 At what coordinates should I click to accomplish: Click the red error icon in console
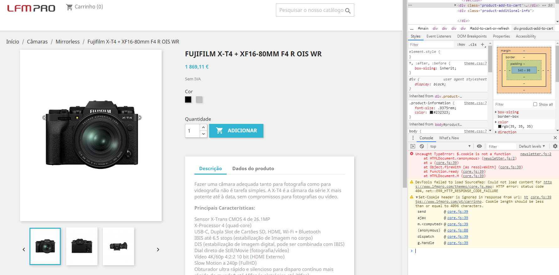412,154
